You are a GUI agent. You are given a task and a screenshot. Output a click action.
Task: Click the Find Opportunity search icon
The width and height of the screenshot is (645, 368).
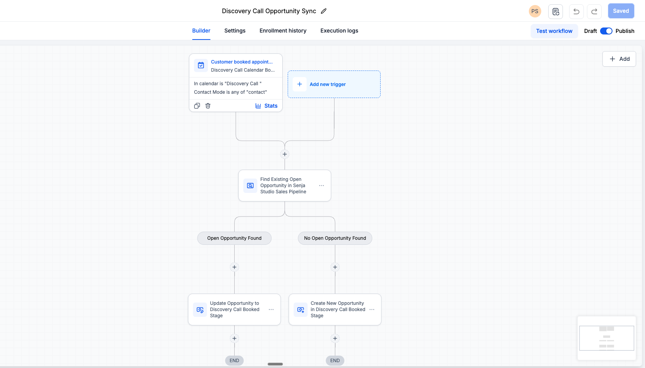point(250,186)
